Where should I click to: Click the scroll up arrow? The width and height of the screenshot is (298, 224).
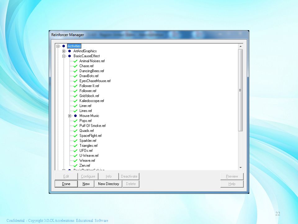[241, 46]
